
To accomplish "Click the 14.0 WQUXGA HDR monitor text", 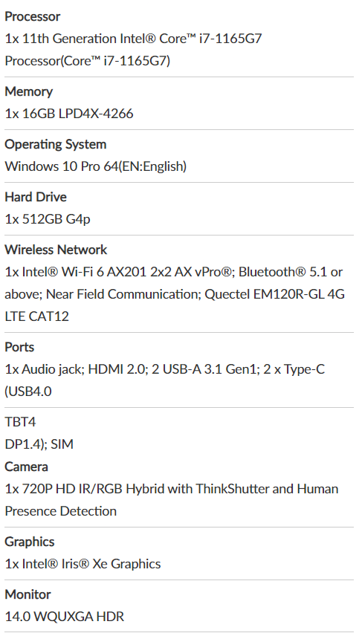I will [65, 617].
